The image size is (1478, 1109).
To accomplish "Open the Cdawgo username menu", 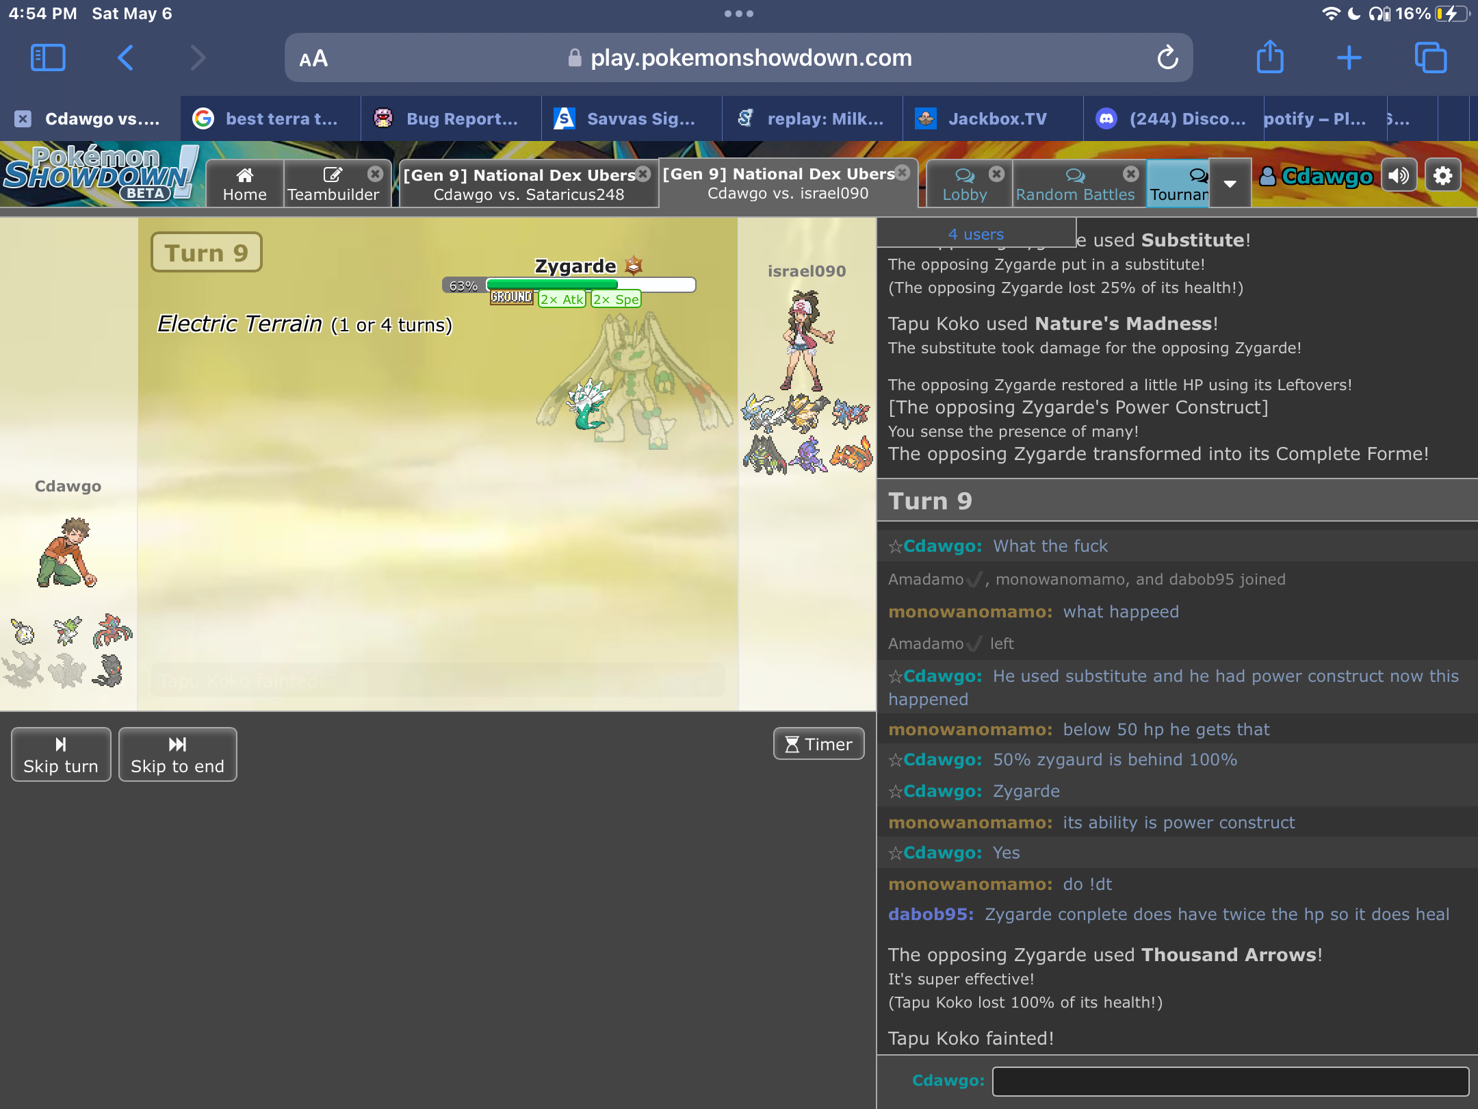I will coord(1316,176).
